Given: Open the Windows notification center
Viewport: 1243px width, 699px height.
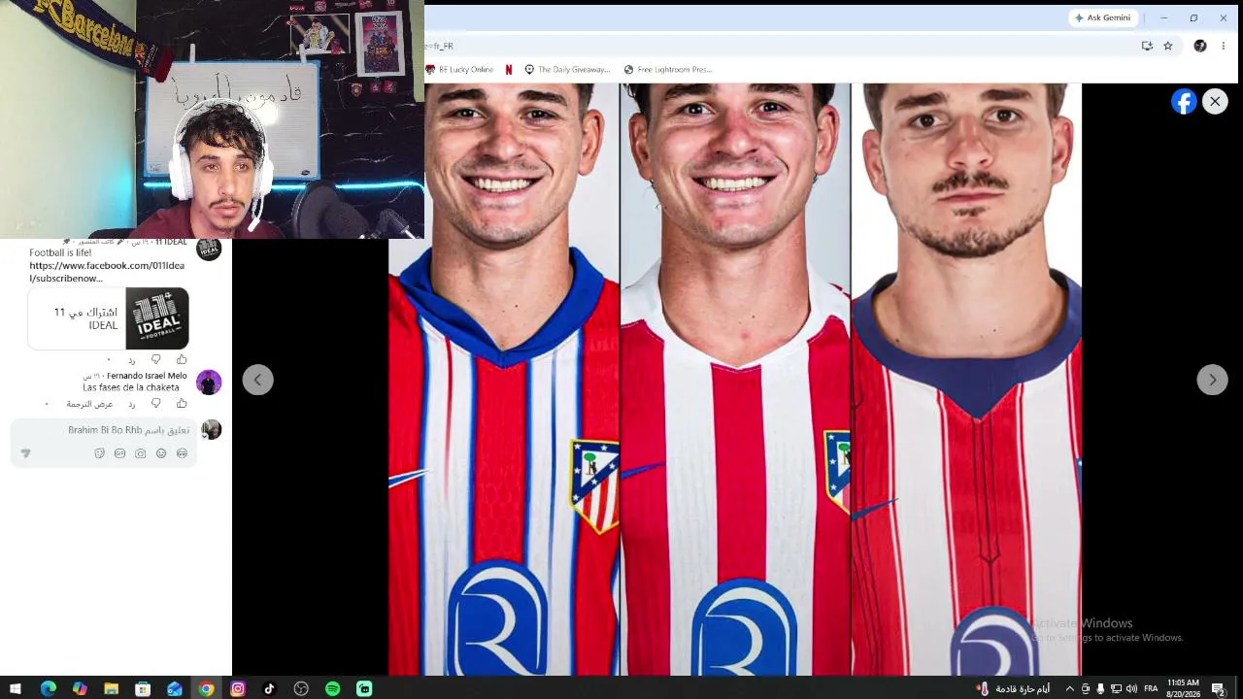Looking at the screenshot, I should point(1218,688).
